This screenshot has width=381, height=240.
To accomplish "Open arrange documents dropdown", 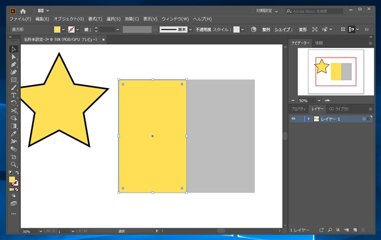I will tap(43, 11).
